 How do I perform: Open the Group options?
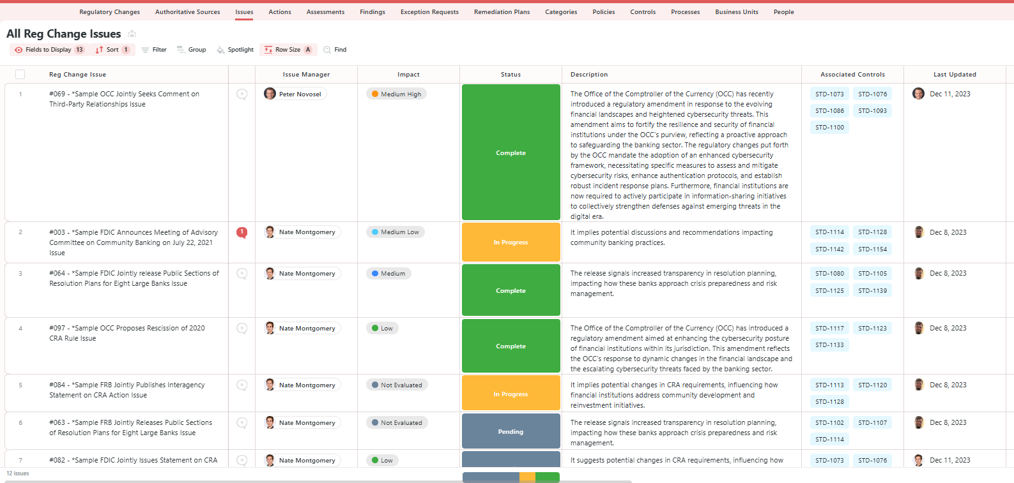(192, 50)
